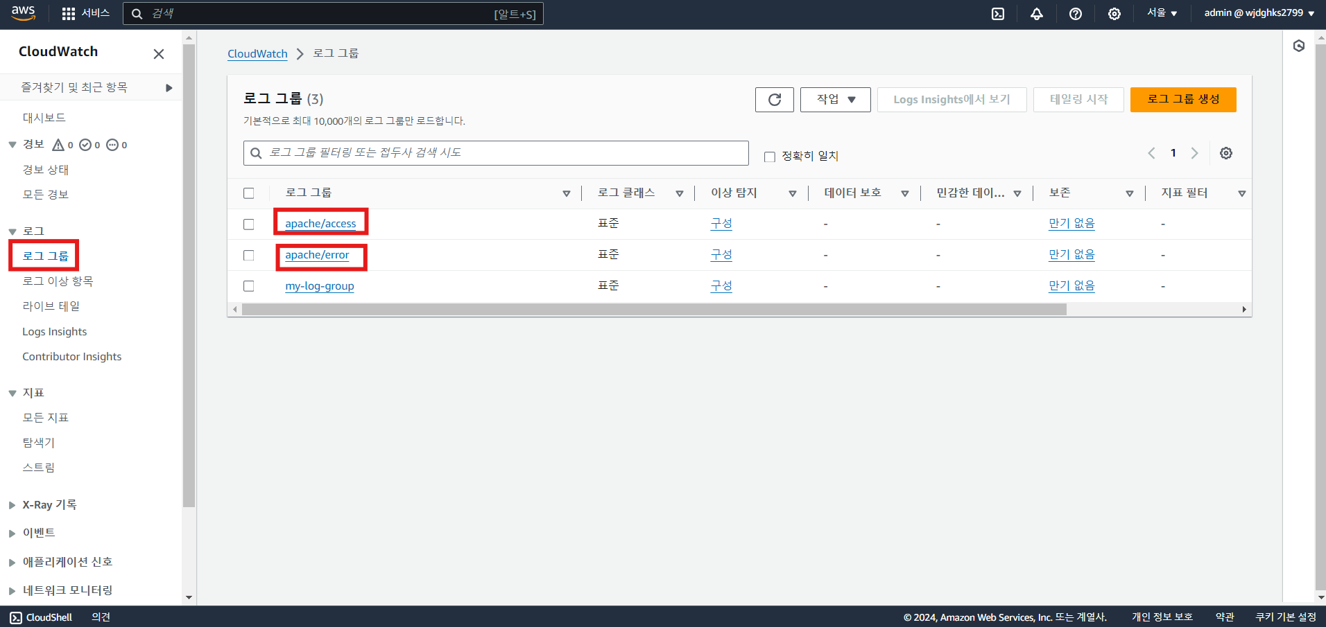Viewport: 1326px width, 627px height.
Task: Click 만기 없음 for the apache/error row
Action: point(1071,255)
